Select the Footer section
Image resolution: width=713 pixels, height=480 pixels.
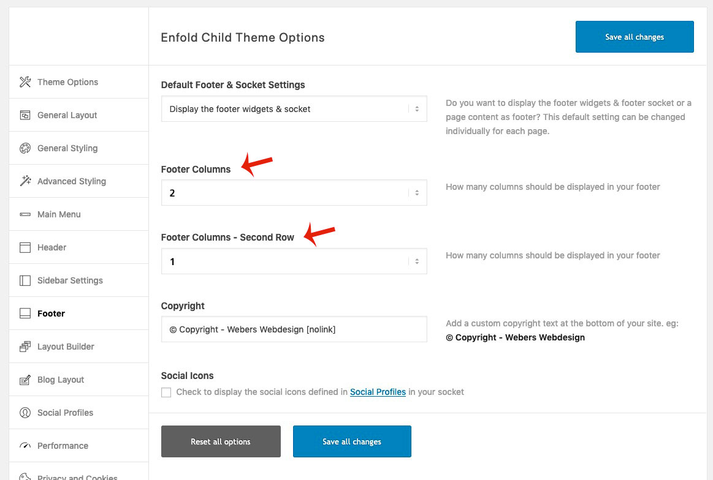pyautogui.click(x=78, y=313)
